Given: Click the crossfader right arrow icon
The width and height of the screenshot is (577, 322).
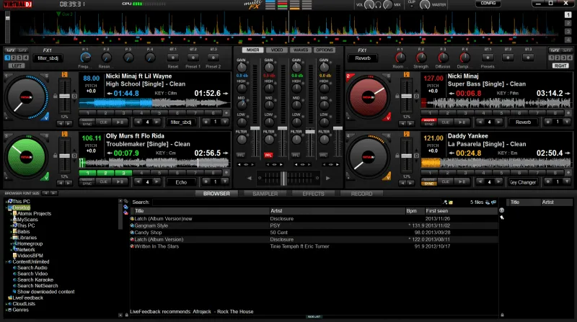Looking at the screenshot, I should pyautogui.click(x=328, y=178).
